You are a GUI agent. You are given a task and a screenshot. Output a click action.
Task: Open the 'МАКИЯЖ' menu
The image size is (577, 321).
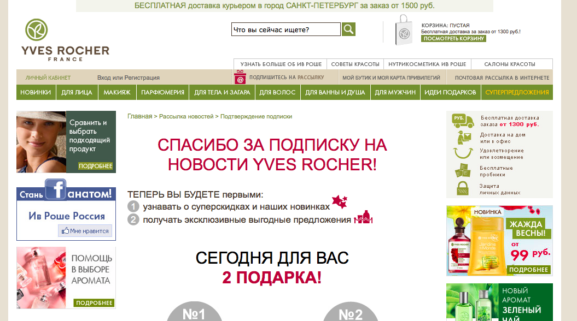pyautogui.click(x=117, y=92)
